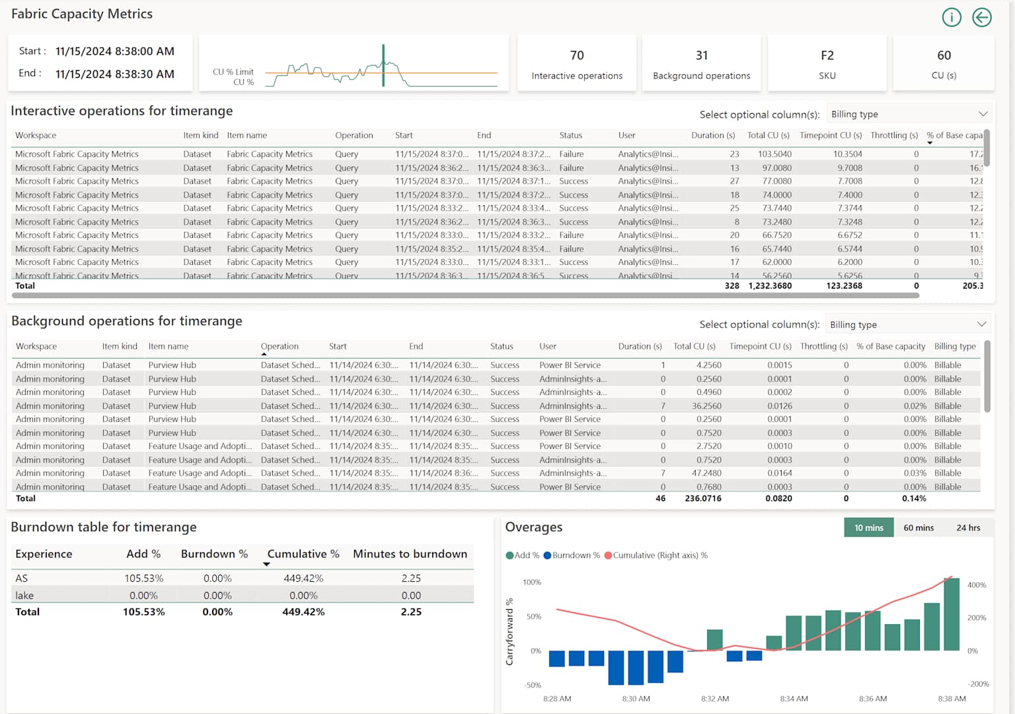Click burndown total cumulative 449.42%
Screen dimensions: 1015x714
pyautogui.click(x=303, y=612)
